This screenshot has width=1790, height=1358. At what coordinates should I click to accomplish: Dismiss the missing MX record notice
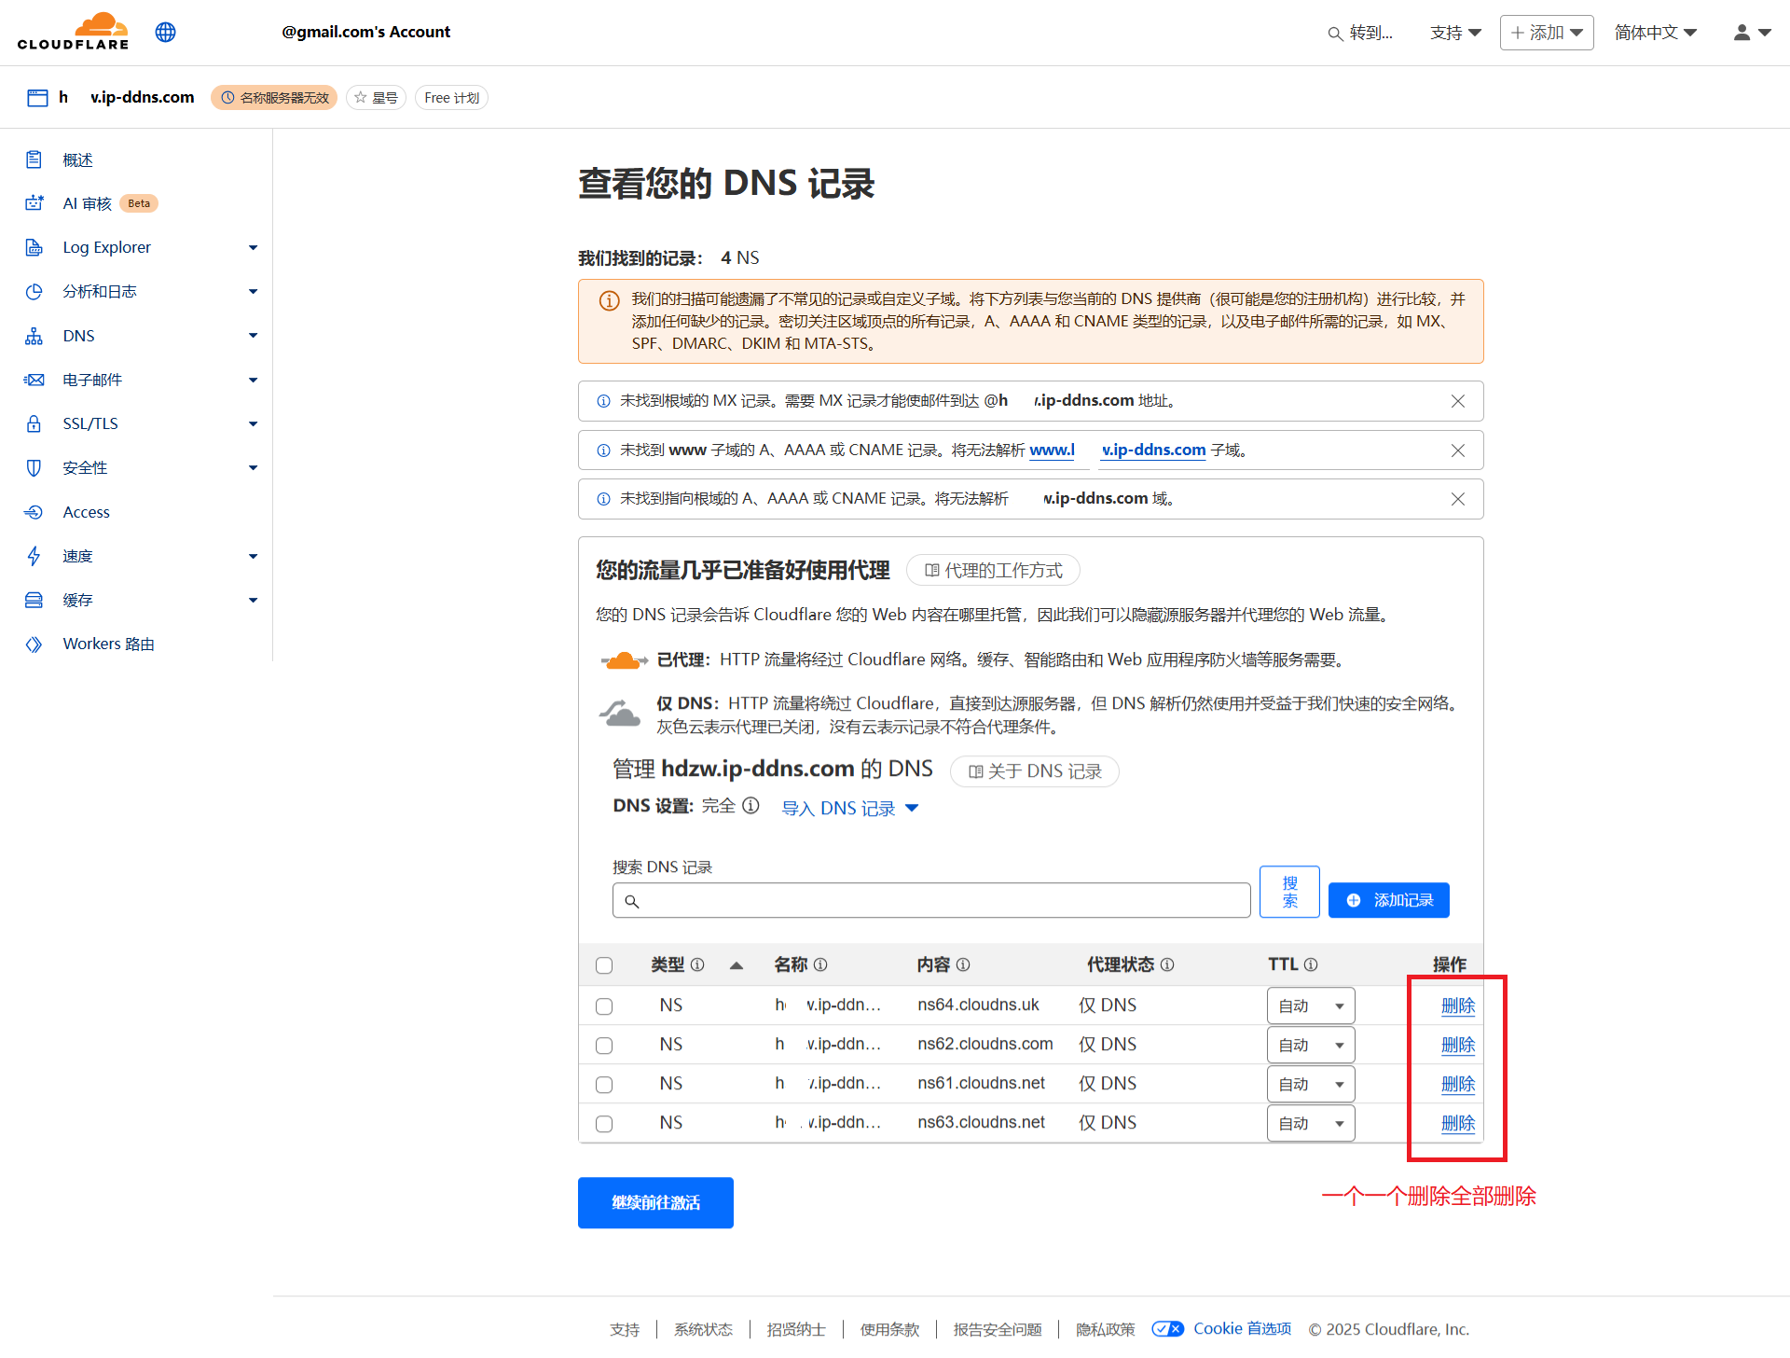[1457, 401]
